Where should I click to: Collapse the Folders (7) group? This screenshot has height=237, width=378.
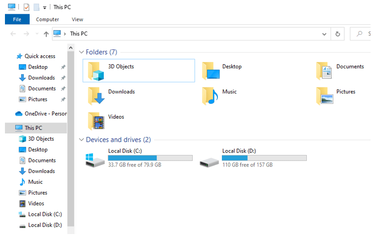[82, 52]
